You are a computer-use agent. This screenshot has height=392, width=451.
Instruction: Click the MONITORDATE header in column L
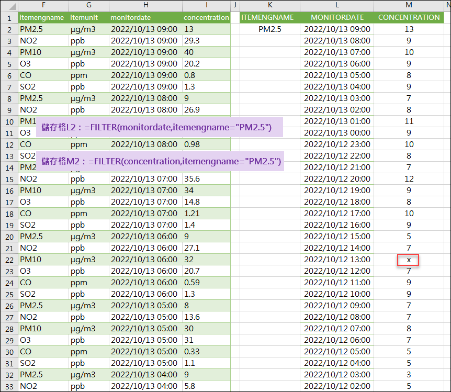point(337,18)
